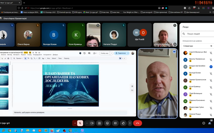Expand video settings arrow next to camera
214x133 pixels.
(87, 123)
